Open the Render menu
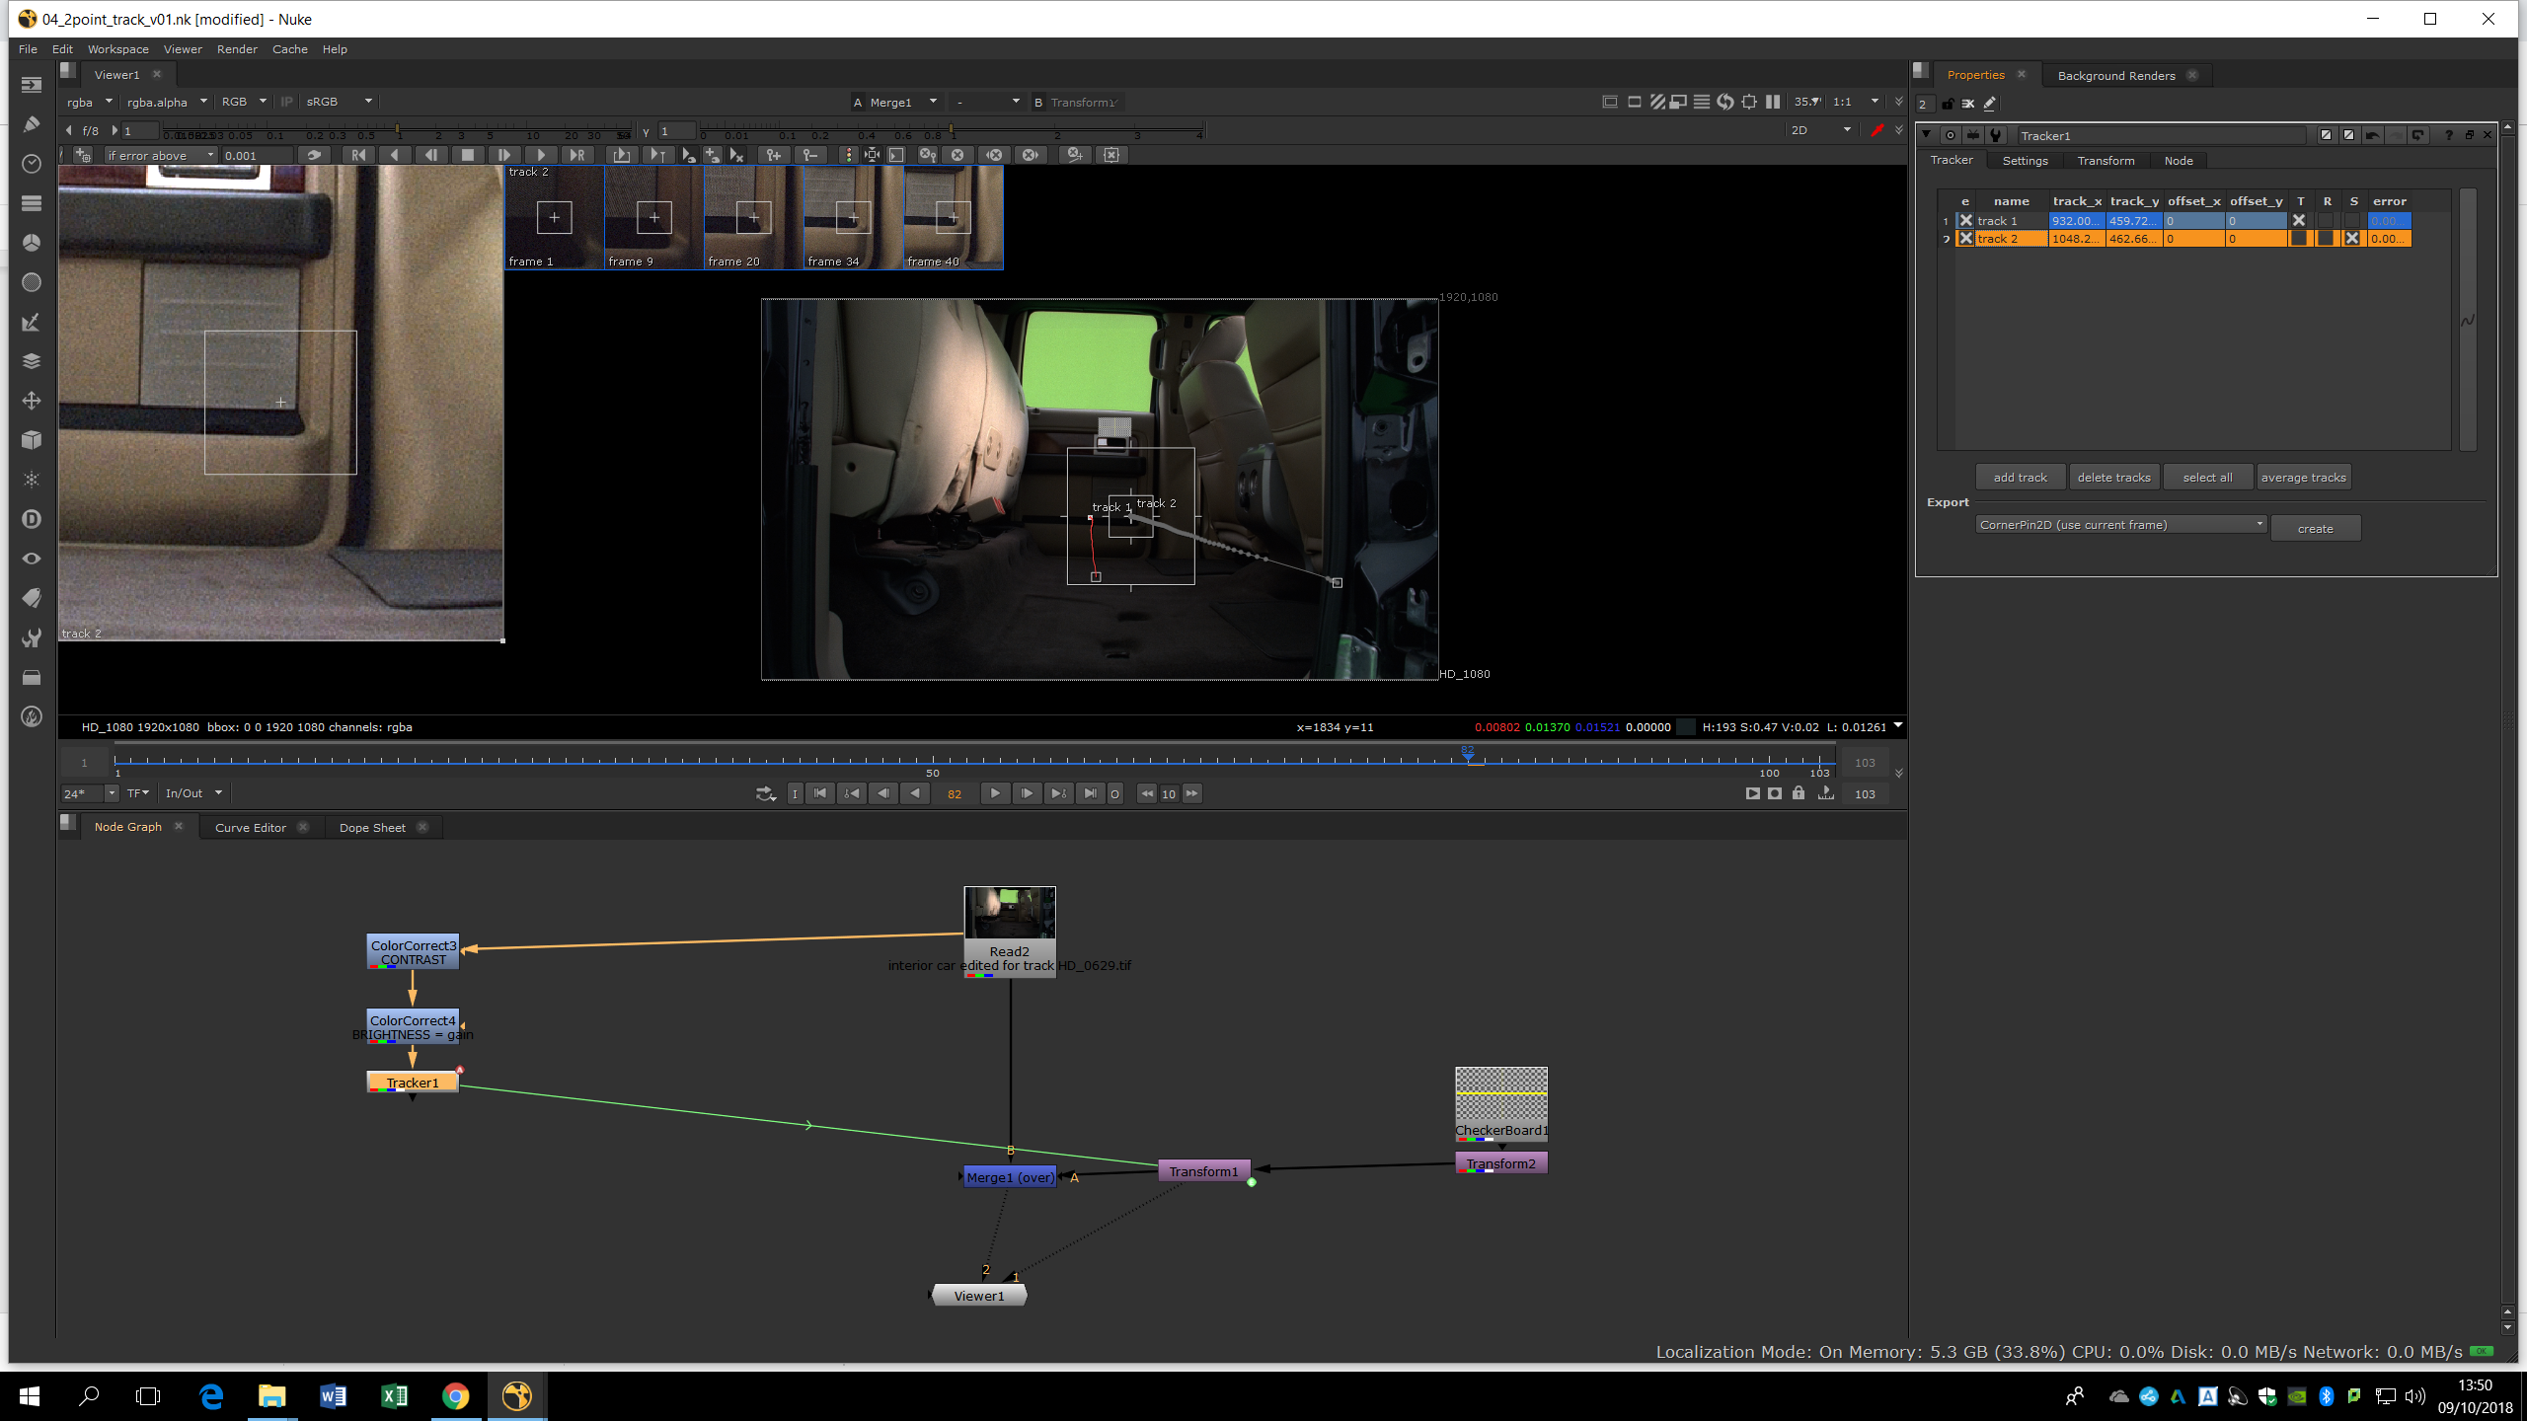The height and width of the screenshot is (1421, 2527). (x=237, y=49)
